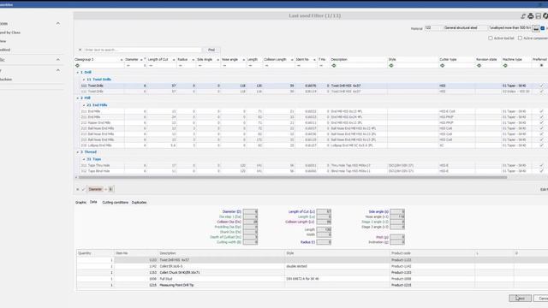Toggle the blue checkbox next to the material picker
Image resolution: width=548 pixels, height=308 pixels.
pyautogui.click(x=542, y=28)
